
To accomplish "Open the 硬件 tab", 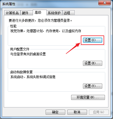I will [x=27, y=13].
